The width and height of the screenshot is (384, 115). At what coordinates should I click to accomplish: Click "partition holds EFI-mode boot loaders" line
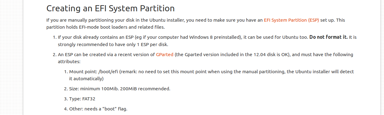105,27
